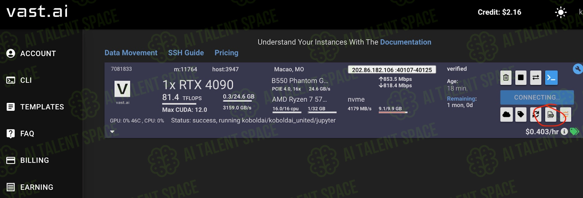Click the 4179 MB/s disk speed value
583x198 pixels.
point(360,109)
